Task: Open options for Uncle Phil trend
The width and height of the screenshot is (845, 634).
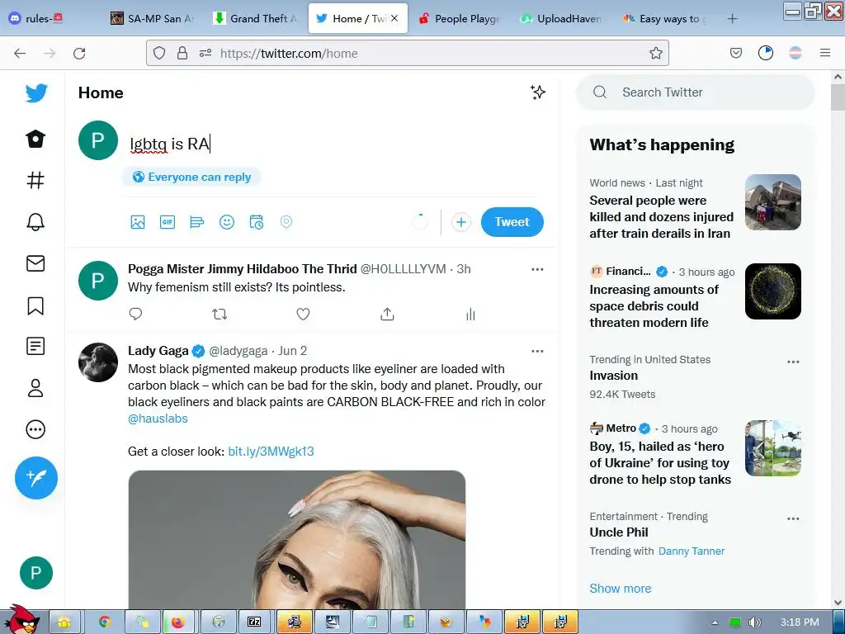Action: pyautogui.click(x=793, y=518)
